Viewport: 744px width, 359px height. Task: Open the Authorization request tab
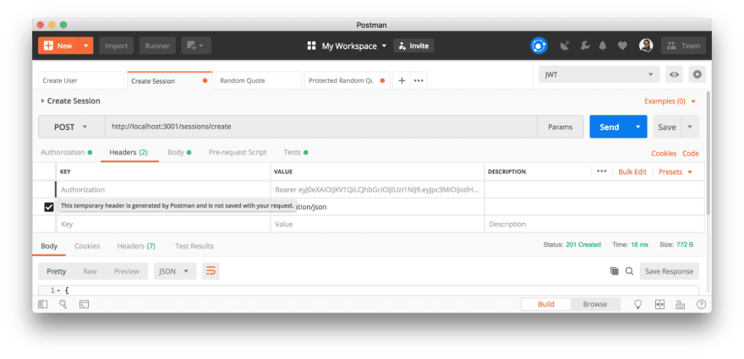click(x=67, y=152)
